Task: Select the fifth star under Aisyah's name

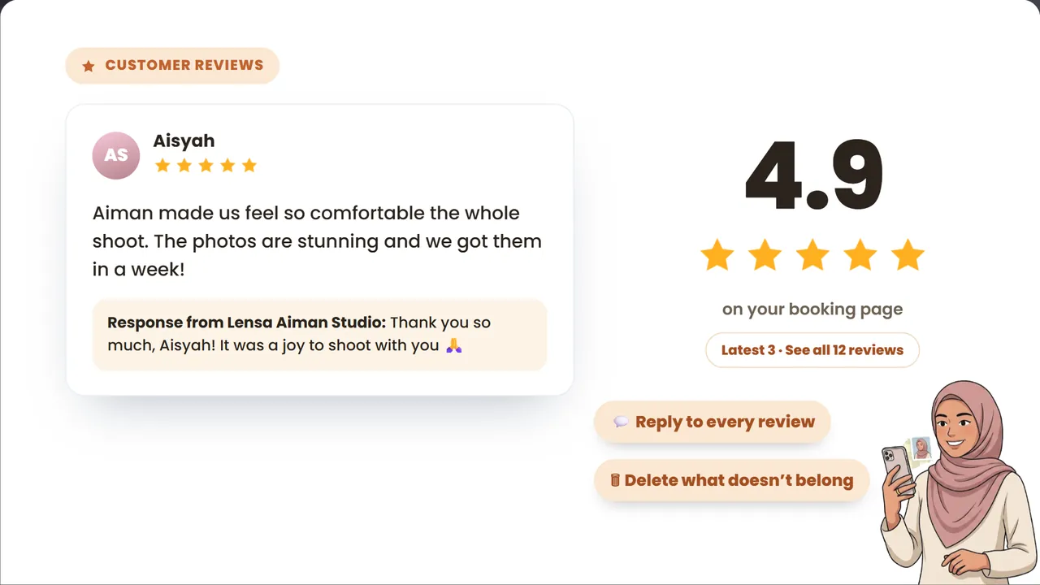Action: 249,166
